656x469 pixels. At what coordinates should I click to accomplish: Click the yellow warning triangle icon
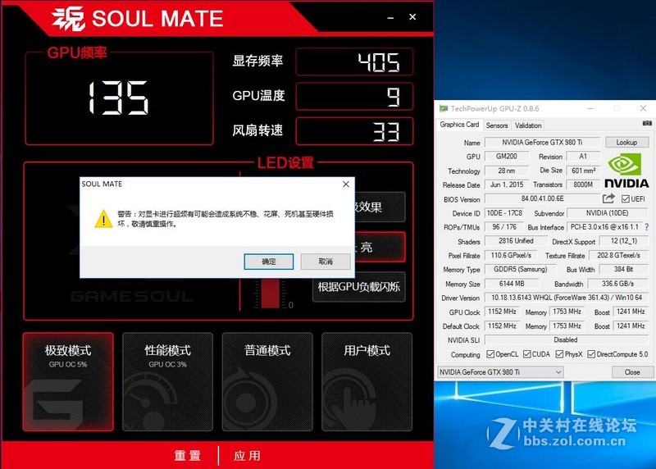tap(103, 219)
